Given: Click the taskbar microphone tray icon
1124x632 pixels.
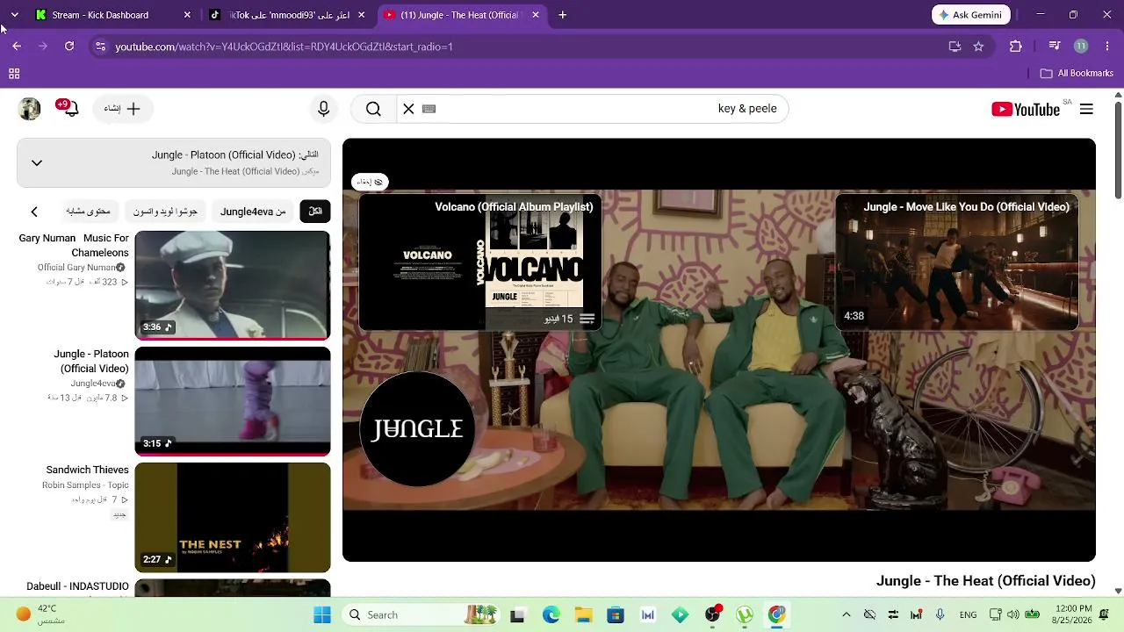Looking at the screenshot, I should point(940,614).
